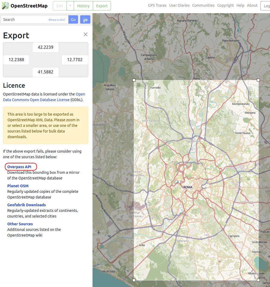Image resolution: width=270 pixels, height=287 pixels.
Task: Open the Export tab
Action: pos(102,6)
